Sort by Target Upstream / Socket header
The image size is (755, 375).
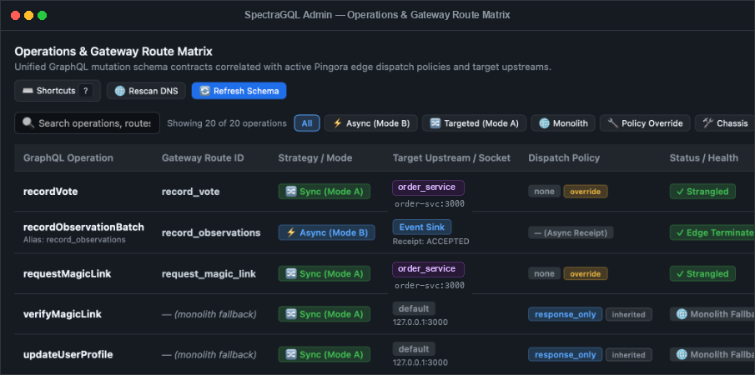click(451, 157)
